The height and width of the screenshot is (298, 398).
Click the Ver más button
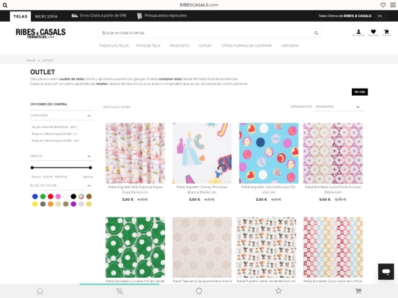coord(360,91)
